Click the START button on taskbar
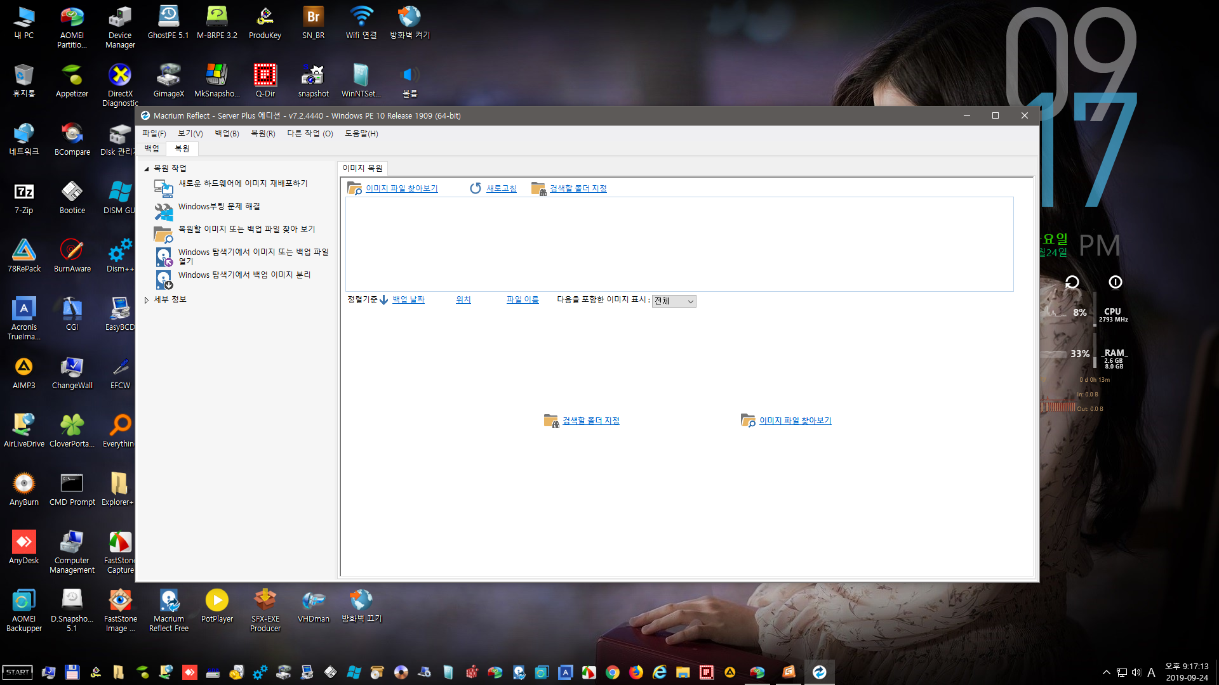The image size is (1219, 685). click(18, 672)
